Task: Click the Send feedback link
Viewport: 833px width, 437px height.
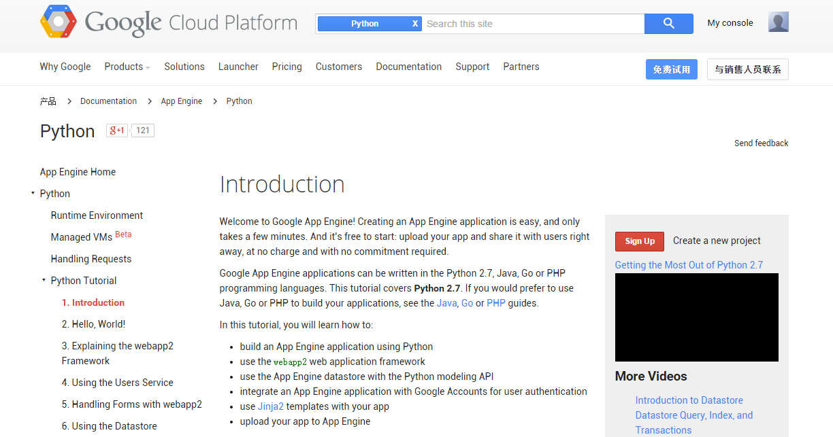Action: (x=761, y=143)
